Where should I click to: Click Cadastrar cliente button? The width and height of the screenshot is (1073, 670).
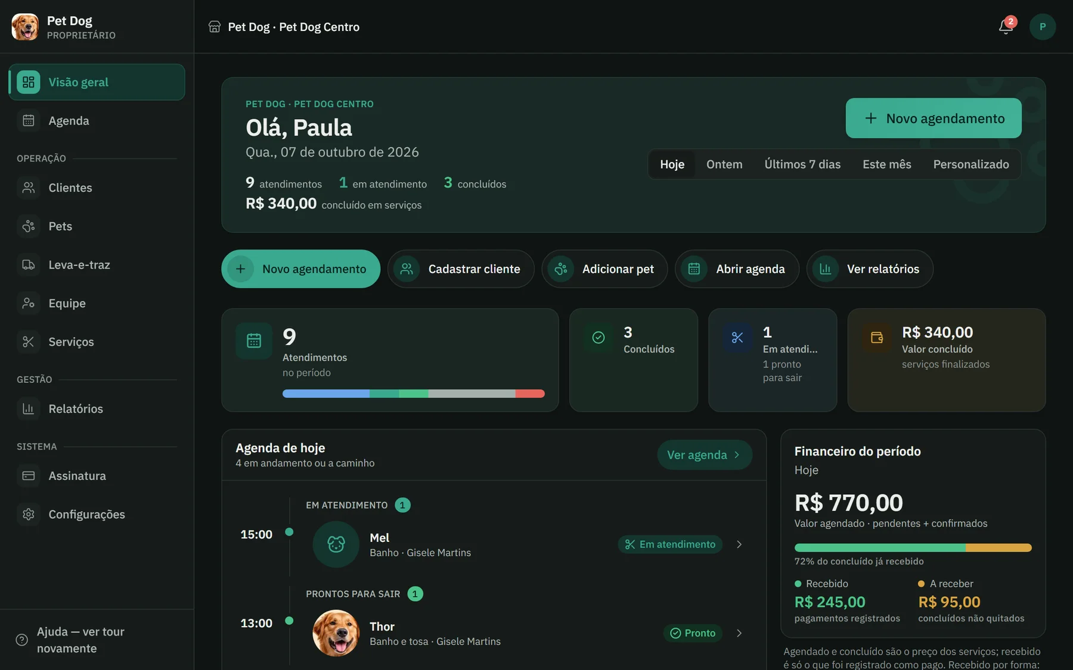click(x=461, y=269)
